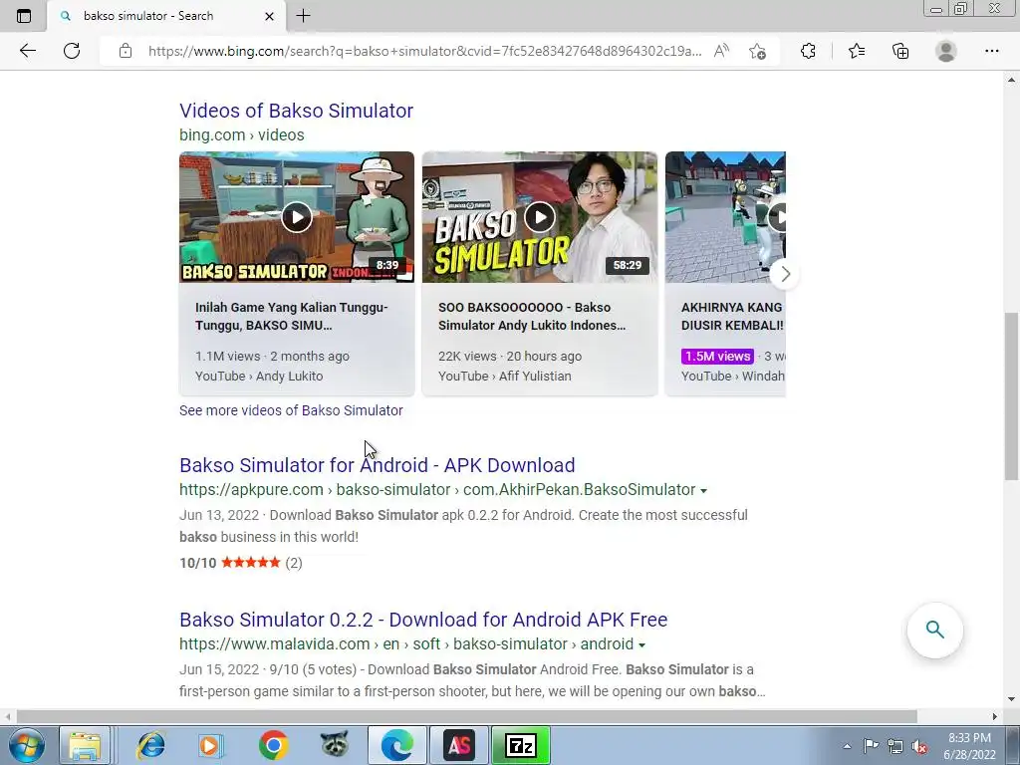The height and width of the screenshot is (765, 1020).
Task: Open the muted volume tray icon
Action: click(x=919, y=746)
